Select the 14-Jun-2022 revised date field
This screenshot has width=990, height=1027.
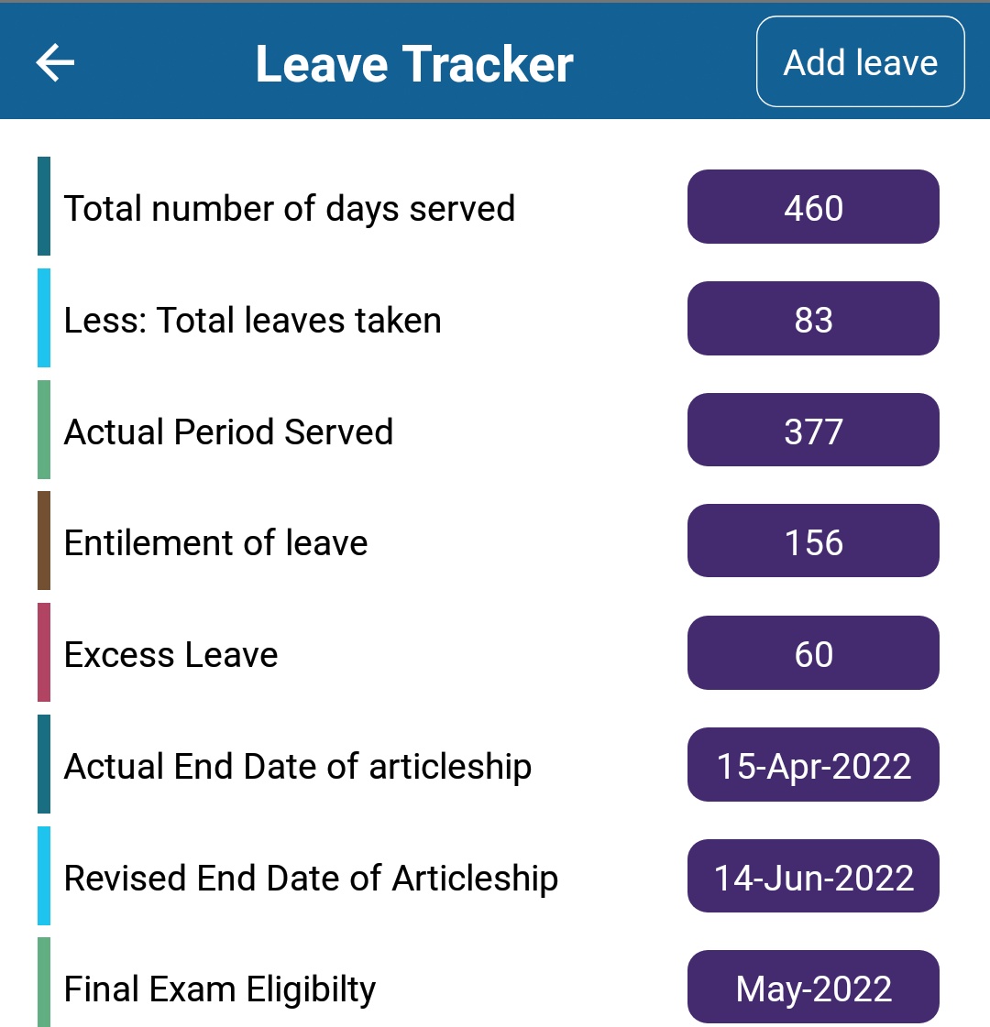click(x=813, y=877)
